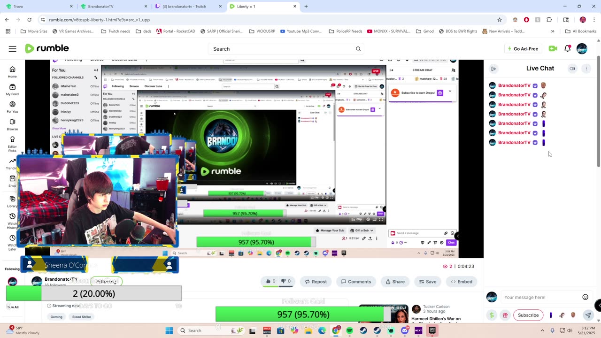Click the Gaming tag below the video

tap(56, 317)
